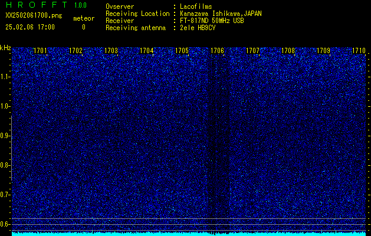Click the 1707 time marker
This screenshot has width=371, height=236.
[252, 51]
